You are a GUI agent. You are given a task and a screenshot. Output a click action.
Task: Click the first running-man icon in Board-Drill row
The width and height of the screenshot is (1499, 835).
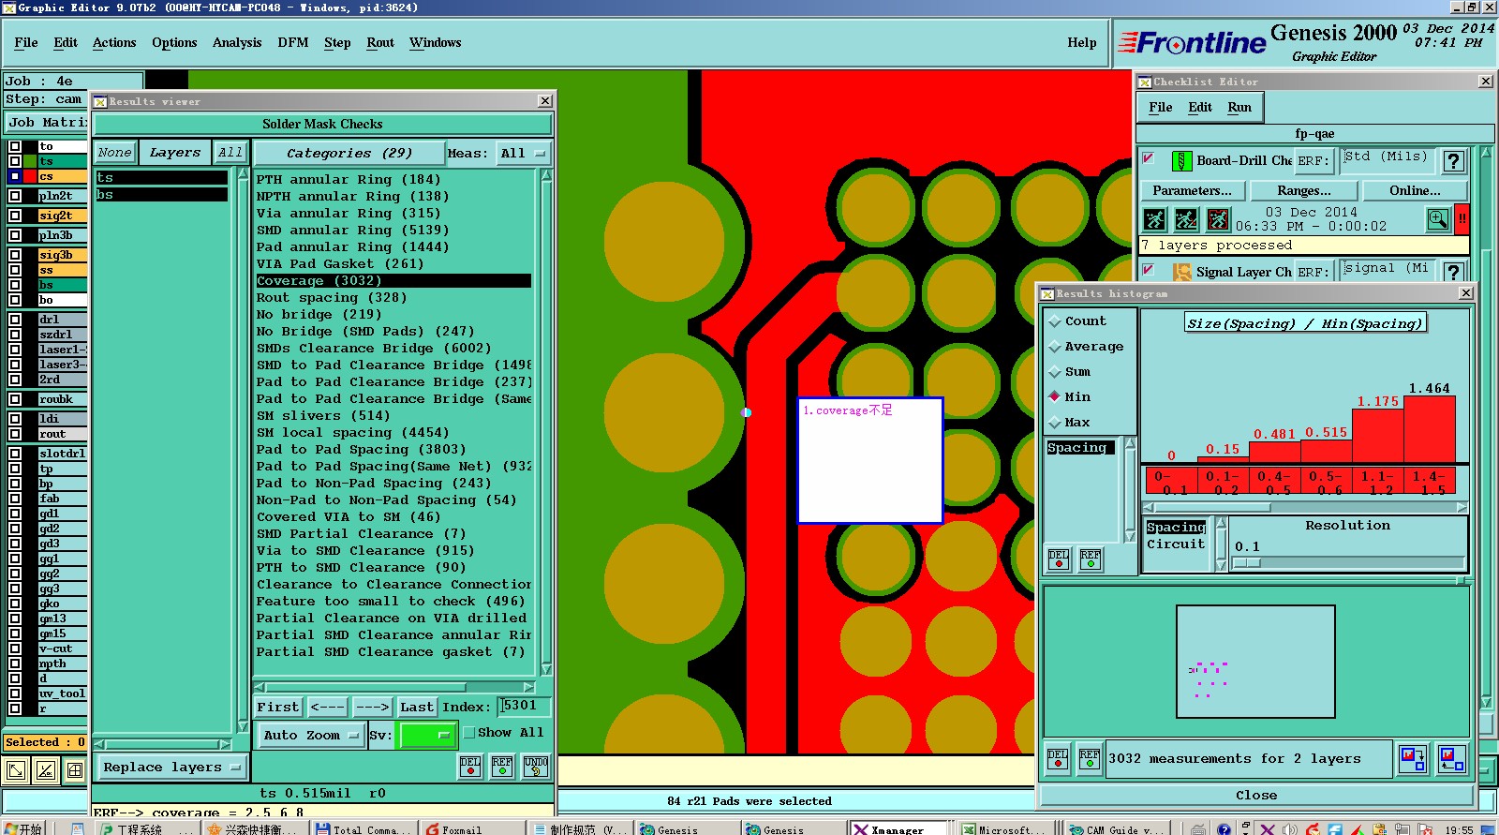click(x=1155, y=219)
